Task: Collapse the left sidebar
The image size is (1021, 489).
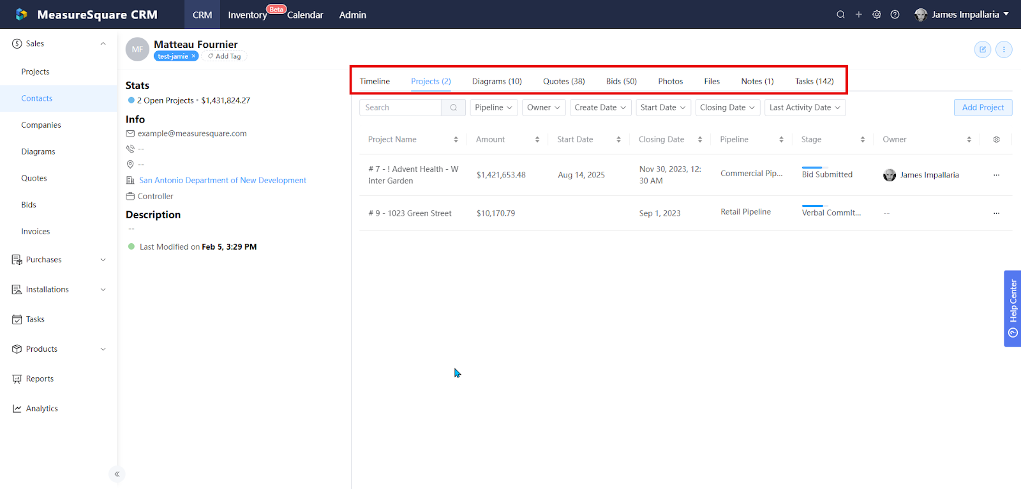Action: coord(117,474)
